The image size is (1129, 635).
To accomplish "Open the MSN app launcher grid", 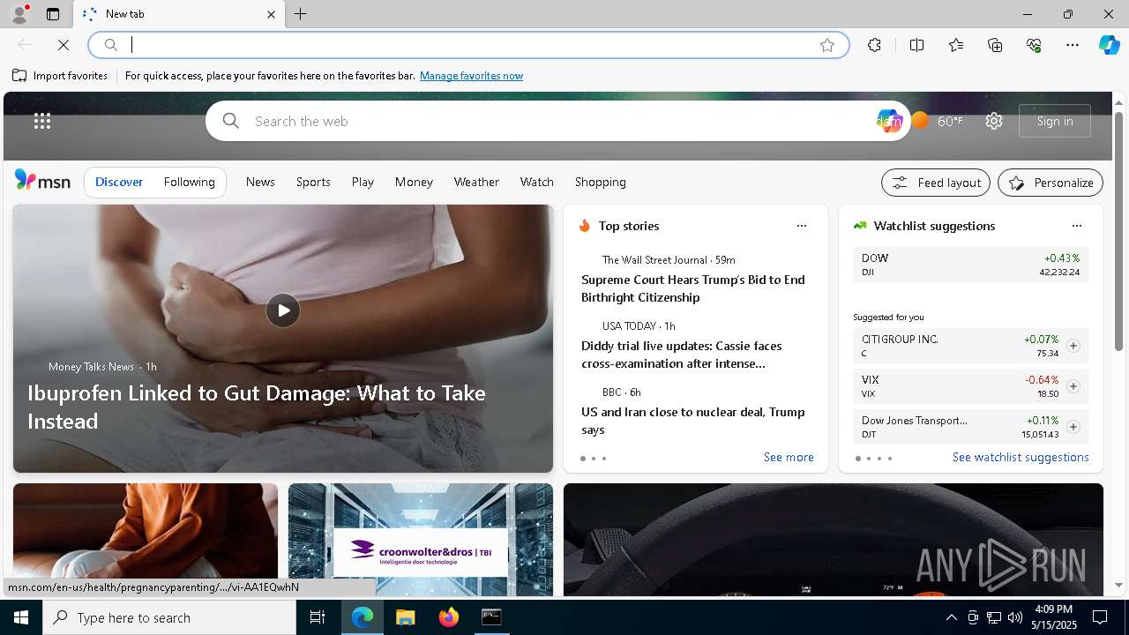I will (x=42, y=121).
